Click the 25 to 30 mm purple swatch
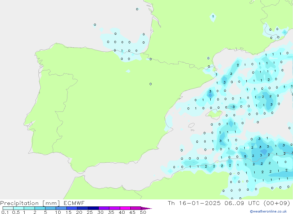Viewport: 293px width, 214px height. click(93, 208)
